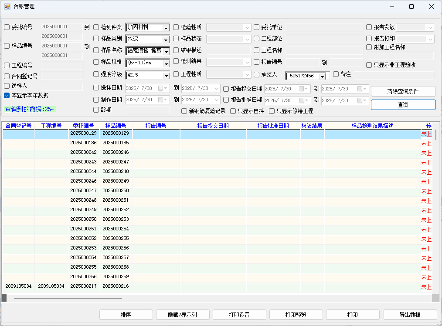Image resolution: width=442 pixels, height=326 pixels.
Task: Open calendar icon of 报告提交日期 start date
Action: tap(300, 89)
